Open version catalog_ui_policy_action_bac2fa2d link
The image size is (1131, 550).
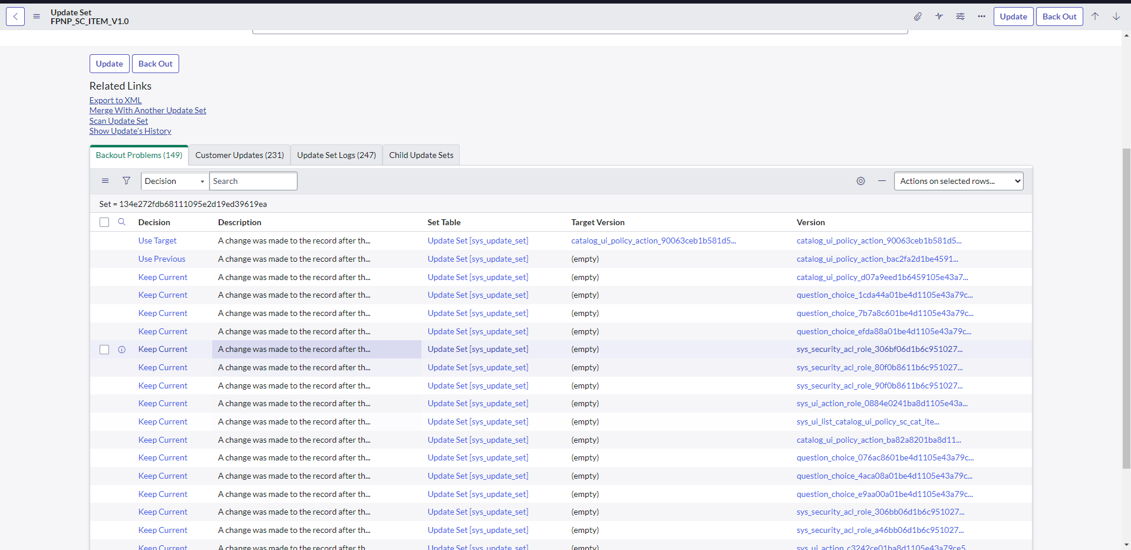(x=878, y=259)
